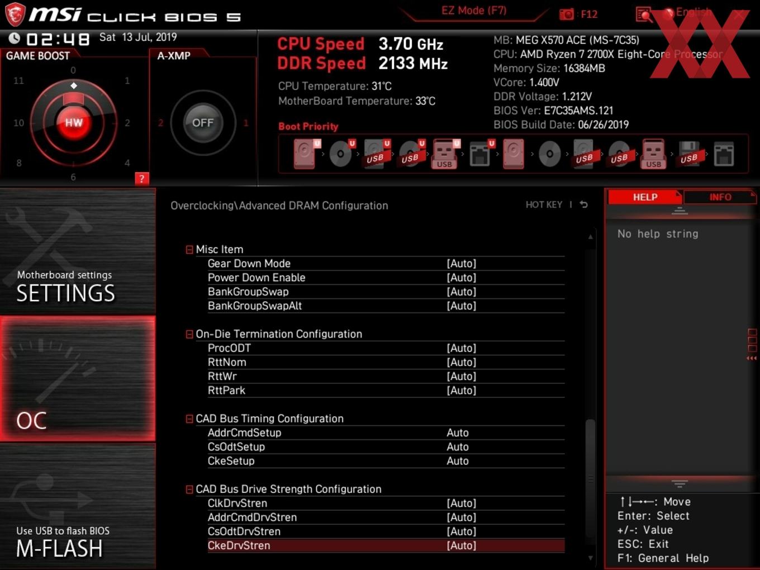Switch to the HELP tab
This screenshot has width=760, height=570.
coord(645,197)
